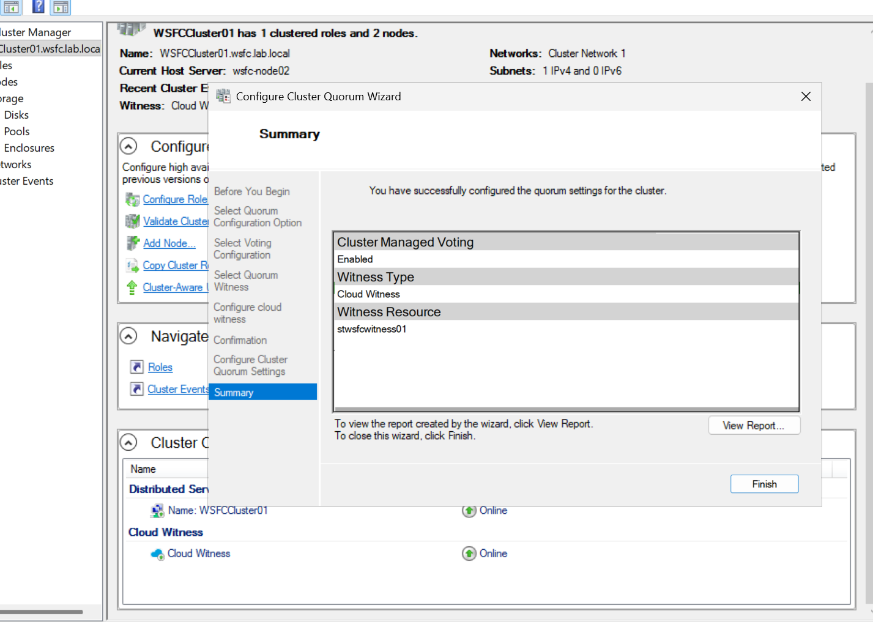This screenshot has height=622, width=873.
Task: Click the Configure Role icon
Action: [132, 199]
